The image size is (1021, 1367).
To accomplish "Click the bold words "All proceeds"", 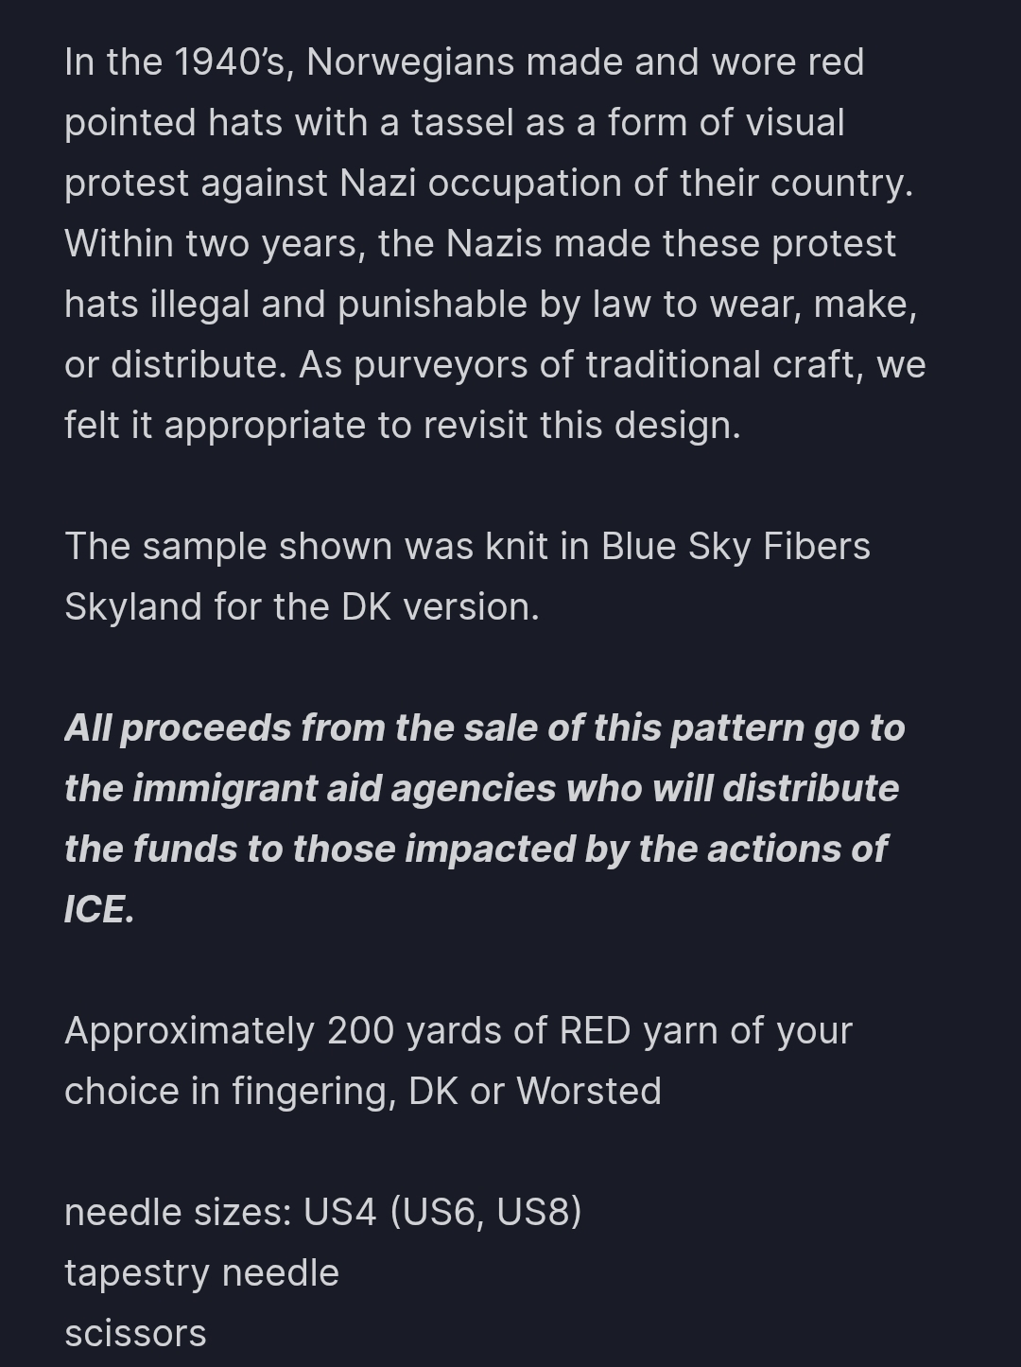I will [177, 728].
